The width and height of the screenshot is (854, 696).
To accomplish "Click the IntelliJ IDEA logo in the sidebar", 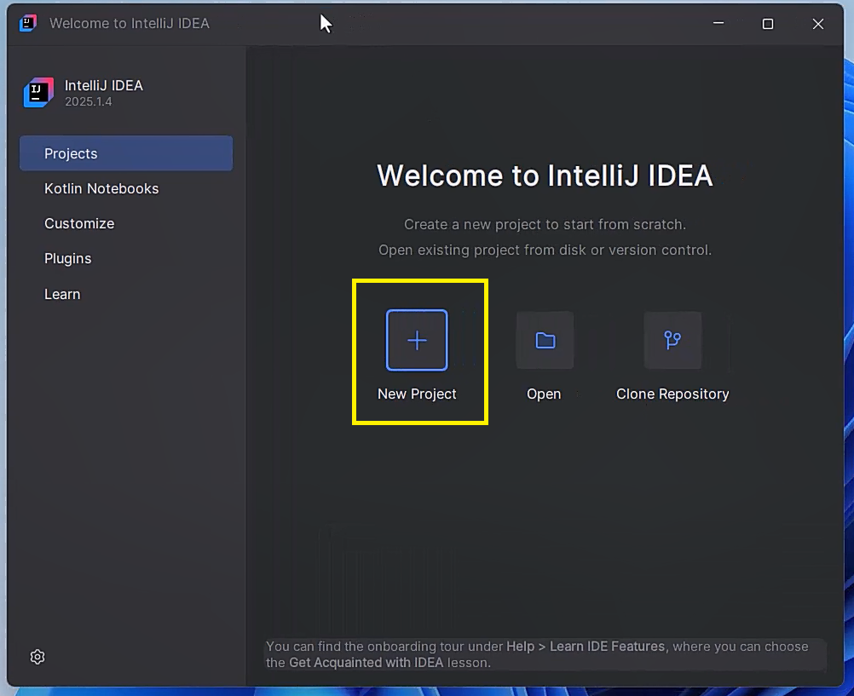I will pos(37,92).
